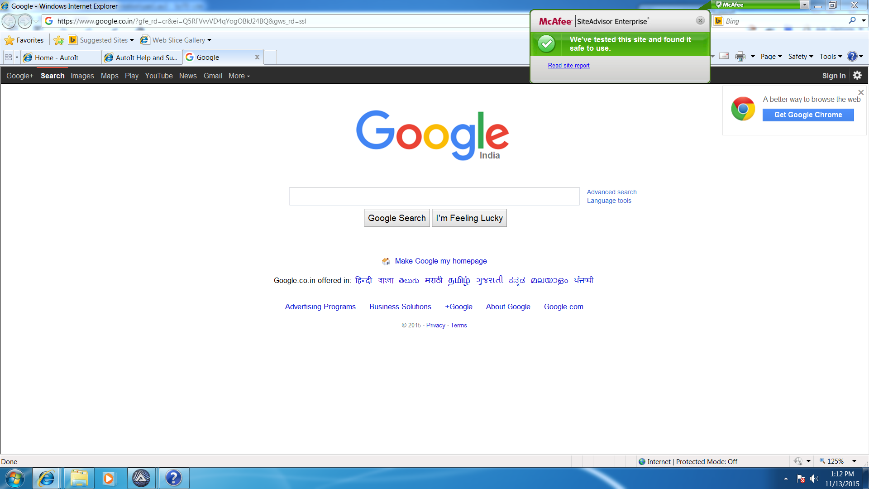The width and height of the screenshot is (869, 489).
Task: Open the Page menu dropdown
Action: click(771, 57)
